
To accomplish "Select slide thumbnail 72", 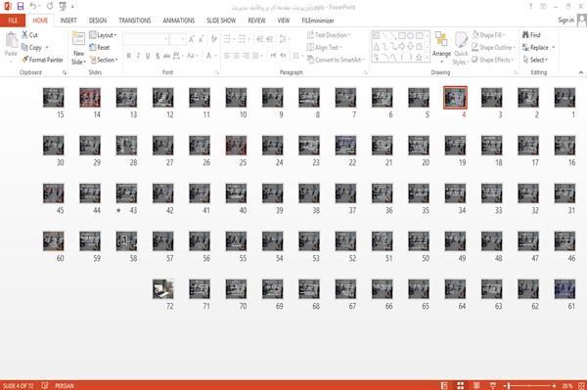I will [163, 289].
